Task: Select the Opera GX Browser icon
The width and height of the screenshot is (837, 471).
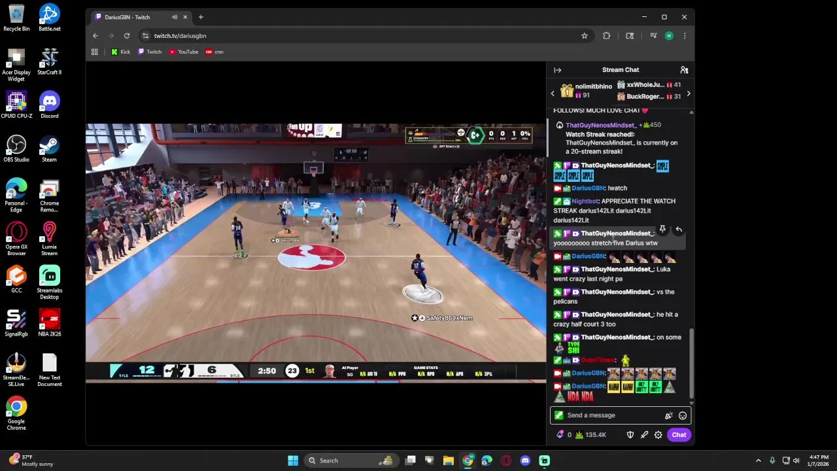Action: click(x=16, y=239)
